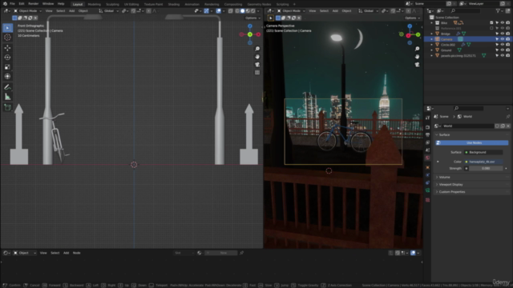513x288 pixels.
Task: Choose the Move tool in the left toolbar
Action: pyautogui.click(x=7, y=48)
